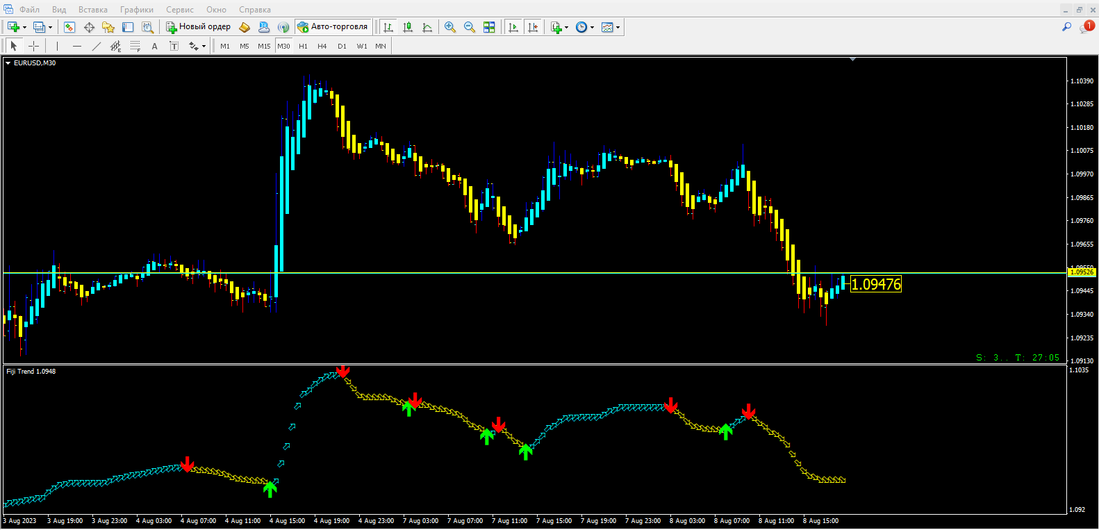Switch timeframe to W1
1099x530 pixels.
click(x=362, y=46)
